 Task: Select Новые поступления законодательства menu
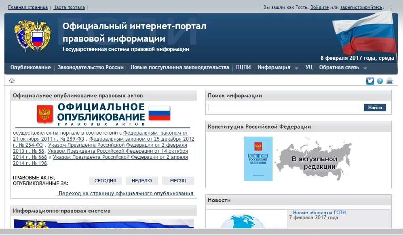[x=179, y=67]
